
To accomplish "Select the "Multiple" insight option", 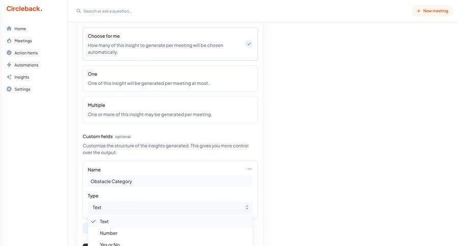I will 170,109.
